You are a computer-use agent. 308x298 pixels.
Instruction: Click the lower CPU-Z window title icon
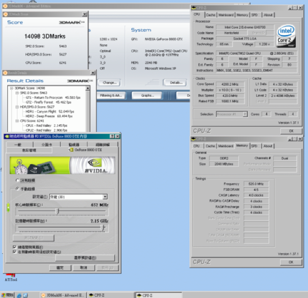click(x=194, y=139)
